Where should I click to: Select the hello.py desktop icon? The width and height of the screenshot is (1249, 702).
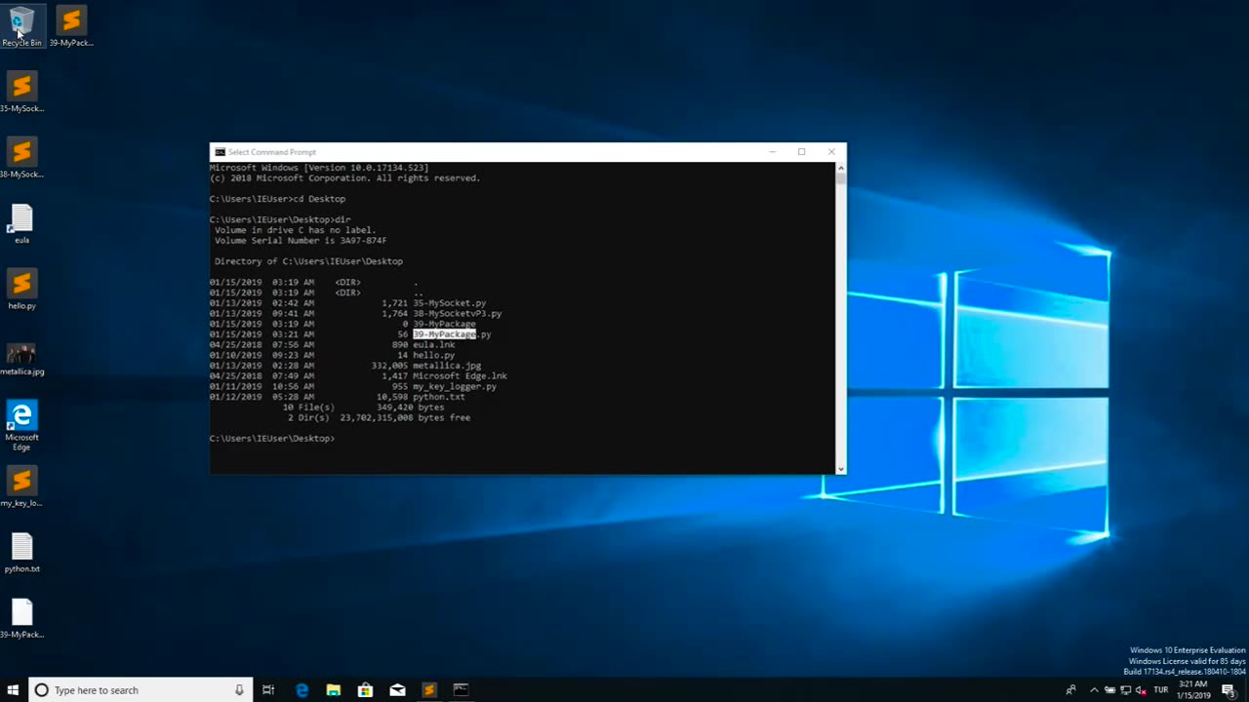pyautogui.click(x=21, y=289)
